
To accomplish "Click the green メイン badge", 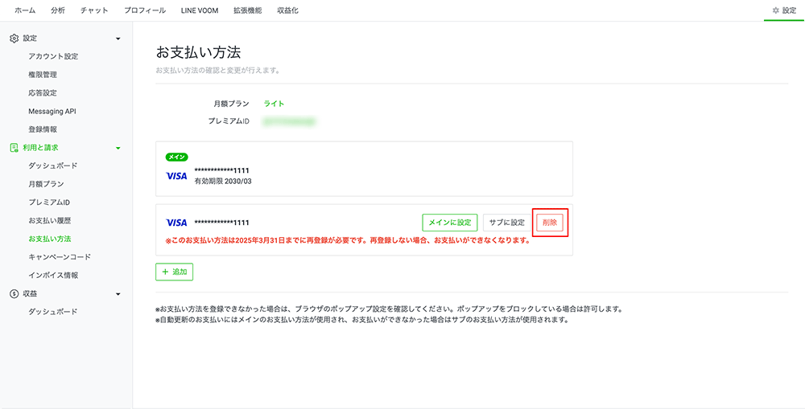I will pyautogui.click(x=176, y=157).
